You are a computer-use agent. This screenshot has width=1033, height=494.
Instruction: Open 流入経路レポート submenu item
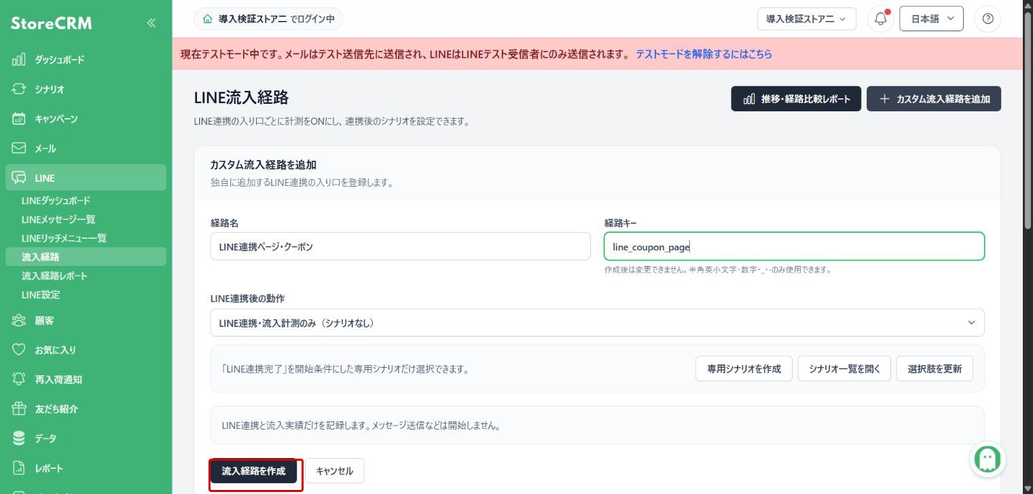pos(54,276)
